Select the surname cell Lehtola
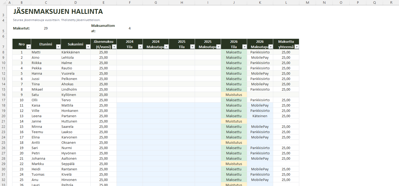This screenshot has height=186, width=399. tap(76, 57)
